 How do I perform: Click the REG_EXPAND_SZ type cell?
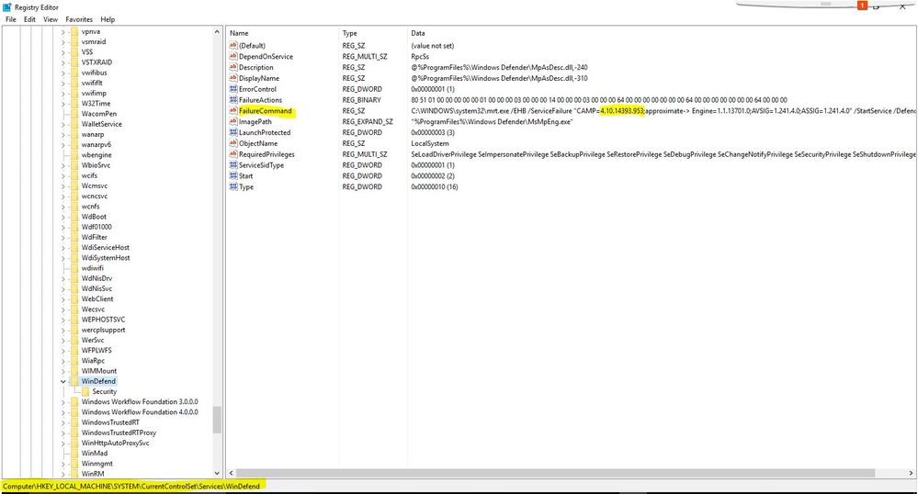(368, 122)
